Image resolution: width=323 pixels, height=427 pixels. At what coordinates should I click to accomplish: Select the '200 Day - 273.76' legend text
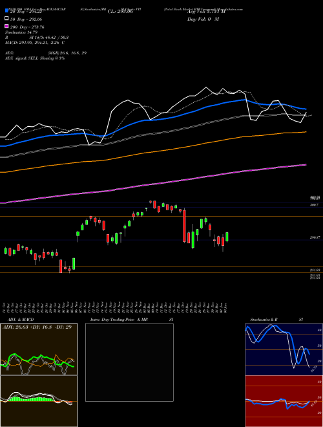[x=27, y=27]
